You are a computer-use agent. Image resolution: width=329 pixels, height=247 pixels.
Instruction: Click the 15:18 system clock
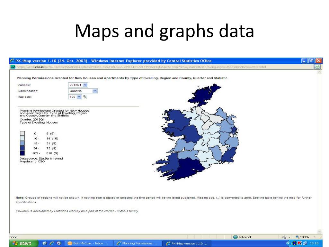(x=314, y=243)
